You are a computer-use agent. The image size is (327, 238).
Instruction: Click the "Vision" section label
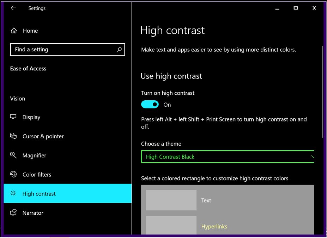18,99
